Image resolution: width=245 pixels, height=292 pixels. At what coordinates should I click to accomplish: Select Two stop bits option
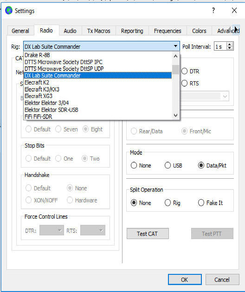coord(90,158)
